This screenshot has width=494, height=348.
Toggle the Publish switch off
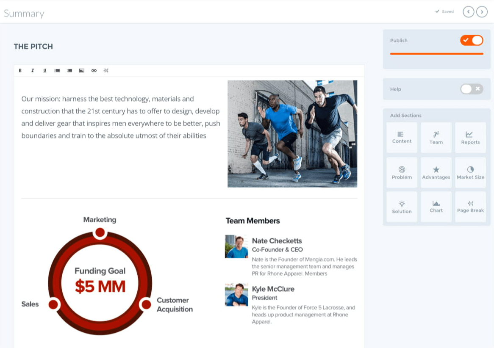[x=471, y=40]
